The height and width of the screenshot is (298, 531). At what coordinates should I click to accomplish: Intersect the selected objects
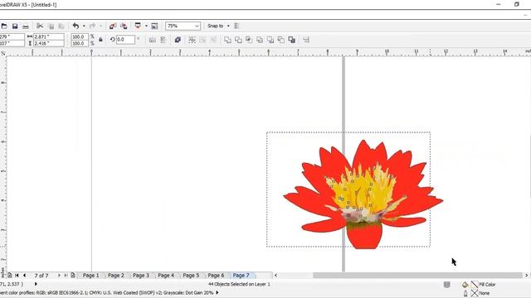(x=249, y=40)
